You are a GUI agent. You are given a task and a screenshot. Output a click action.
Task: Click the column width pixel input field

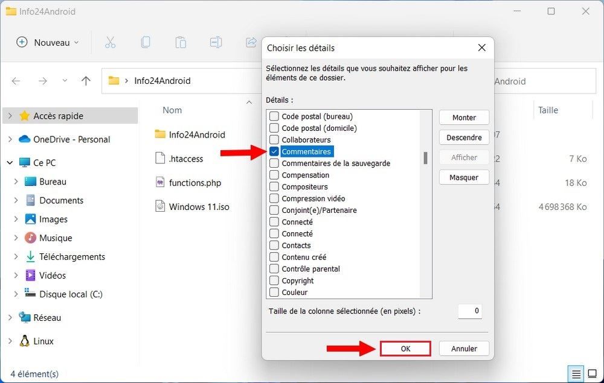tap(469, 311)
